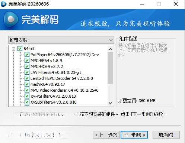Uncheck Lentoid HEVC Decoder 64 checkbox

(x=27, y=78)
